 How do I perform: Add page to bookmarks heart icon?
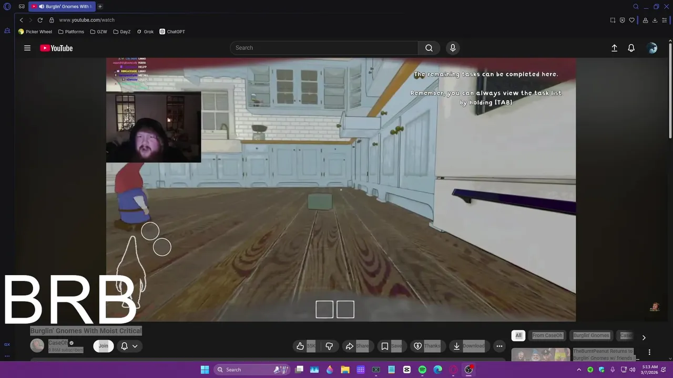[x=631, y=20]
